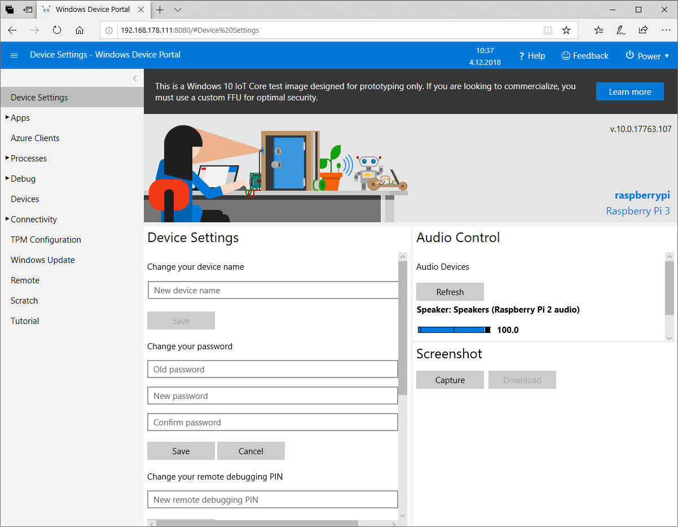Open Windows Update in sidebar

coord(43,260)
